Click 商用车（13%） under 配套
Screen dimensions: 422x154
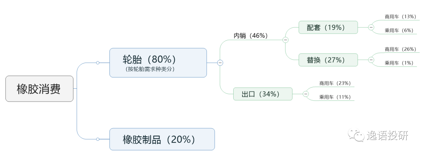401,16
